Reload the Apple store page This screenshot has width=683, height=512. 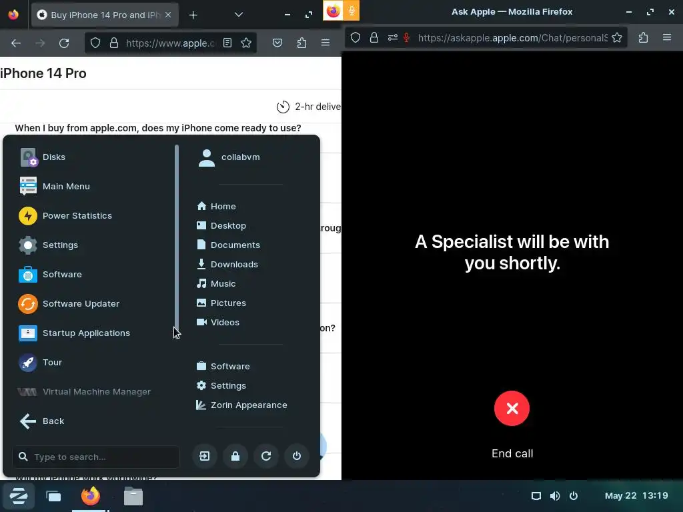tap(64, 43)
